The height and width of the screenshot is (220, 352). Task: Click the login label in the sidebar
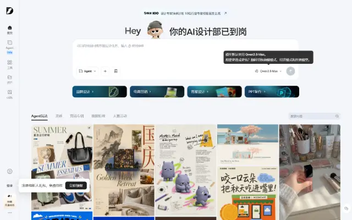[10, 186]
